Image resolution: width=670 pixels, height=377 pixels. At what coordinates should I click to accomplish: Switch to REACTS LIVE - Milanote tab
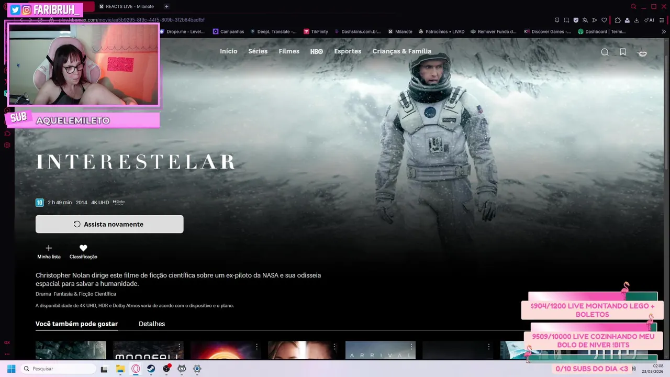click(x=128, y=6)
